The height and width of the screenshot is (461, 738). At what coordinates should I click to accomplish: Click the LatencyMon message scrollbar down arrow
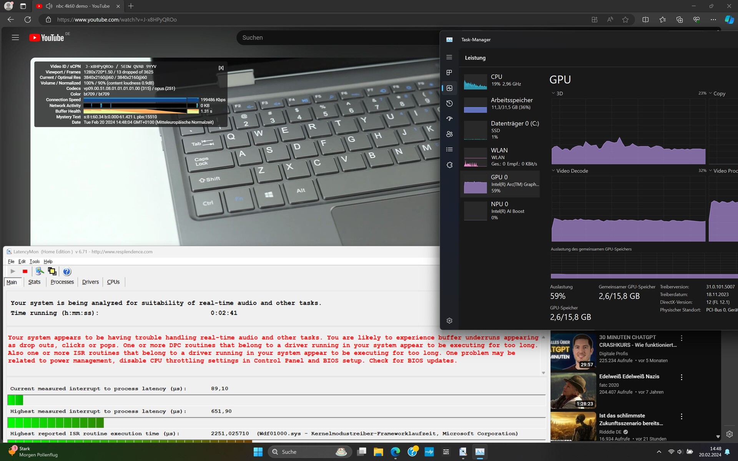tap(543, 373)
